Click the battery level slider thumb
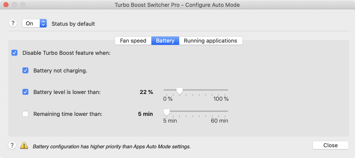The image size is (355, 158). pos(179,91)
